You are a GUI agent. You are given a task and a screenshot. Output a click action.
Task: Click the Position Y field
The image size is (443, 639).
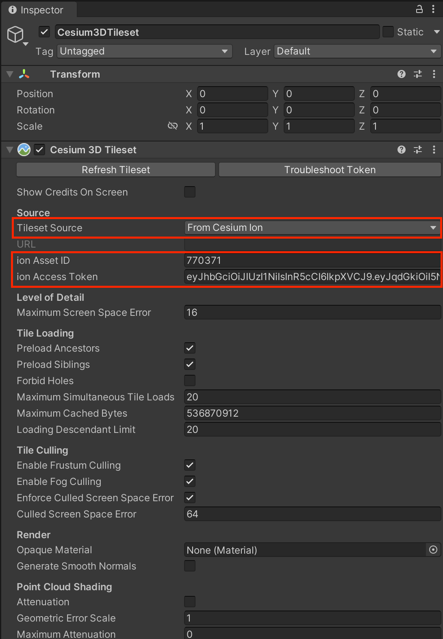click(x=319, y=93)
